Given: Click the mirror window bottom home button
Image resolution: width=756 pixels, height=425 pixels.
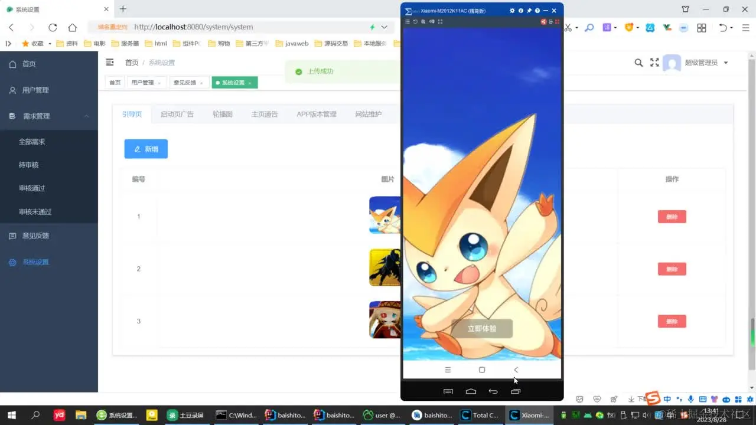Looking at the screenshot, I should pyautogui.click(x=471, y=391).
